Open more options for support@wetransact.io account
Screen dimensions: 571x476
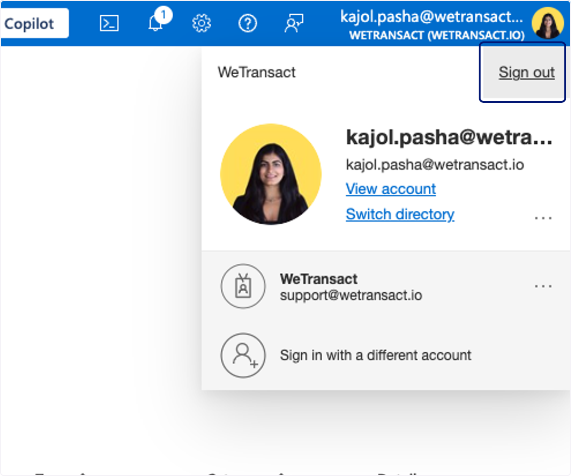(543, 286)
